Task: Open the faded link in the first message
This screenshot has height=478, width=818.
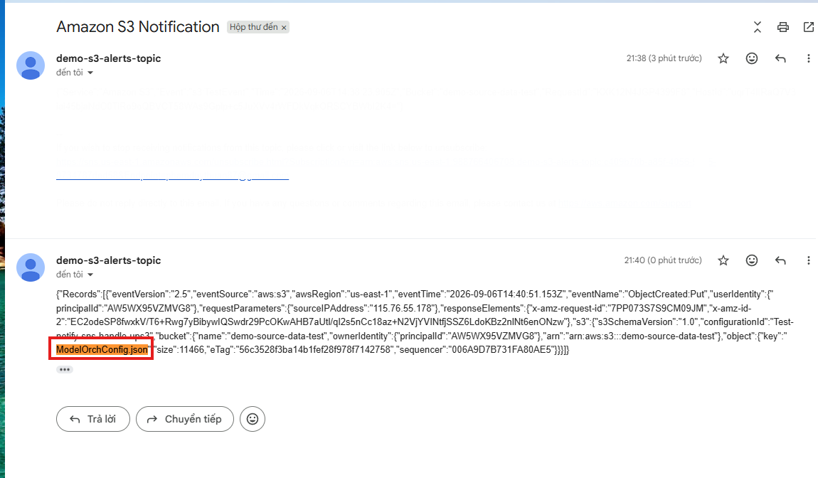Action: (x=172, y=176)
